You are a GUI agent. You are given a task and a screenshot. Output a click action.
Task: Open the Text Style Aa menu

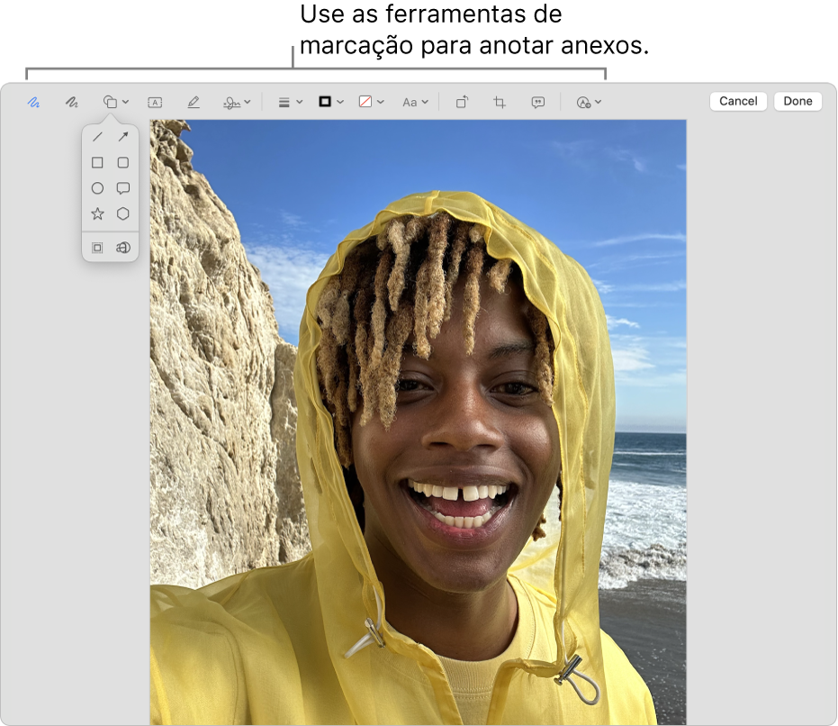click(x=415, y=102)
